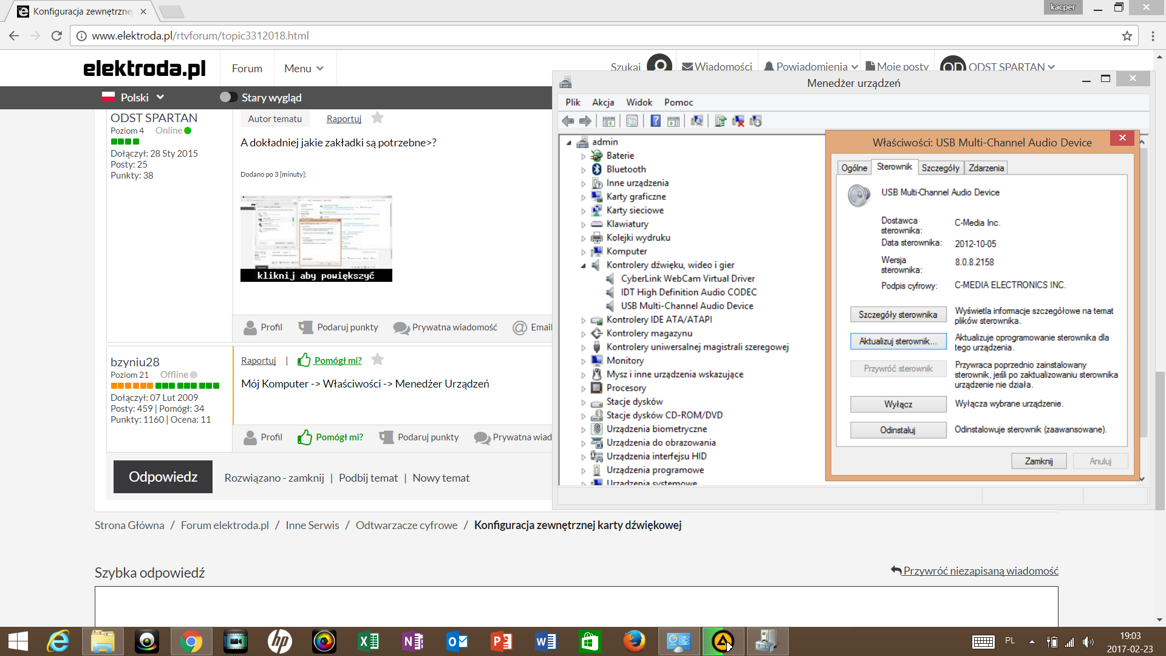Open the Akcja menu
The image size is (1166, 656).
point(602,102)
